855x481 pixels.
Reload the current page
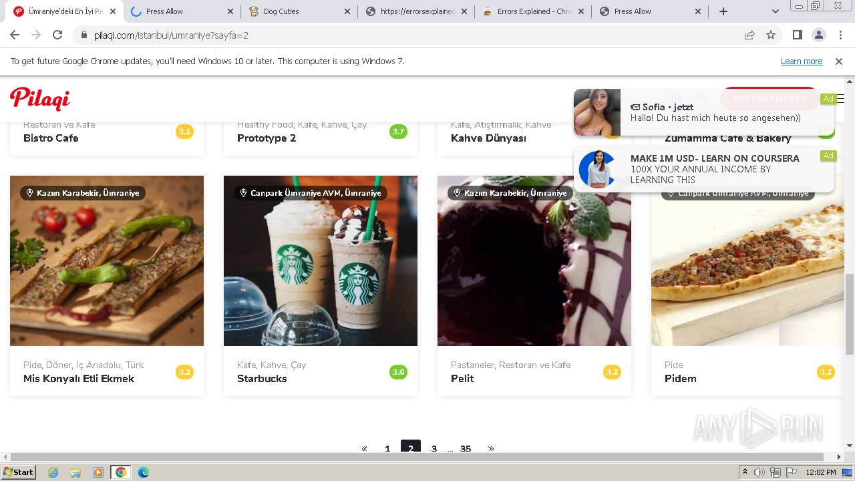(x=57, y=35)
